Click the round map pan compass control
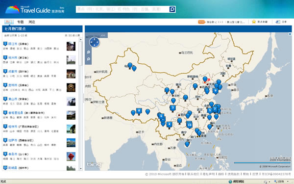The image size is (294, 184). pyautogui.click(x=94, y=42)
